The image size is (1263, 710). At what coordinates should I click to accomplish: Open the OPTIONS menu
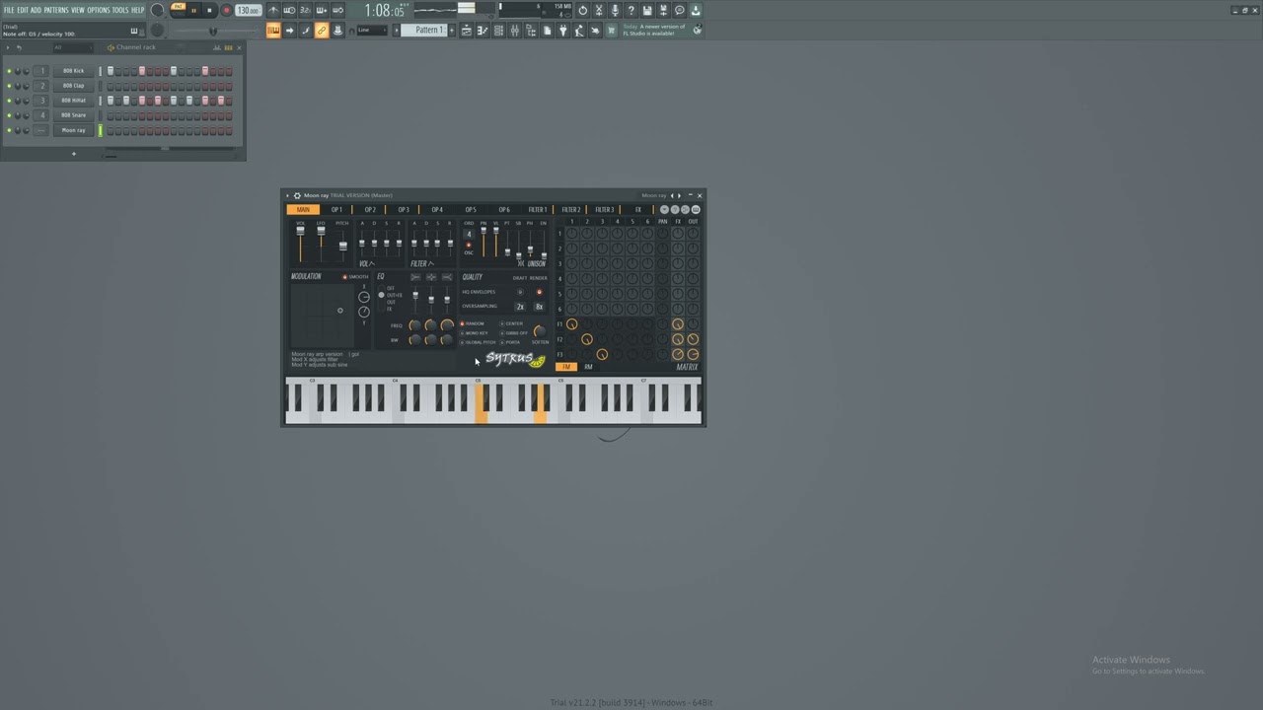99,10
